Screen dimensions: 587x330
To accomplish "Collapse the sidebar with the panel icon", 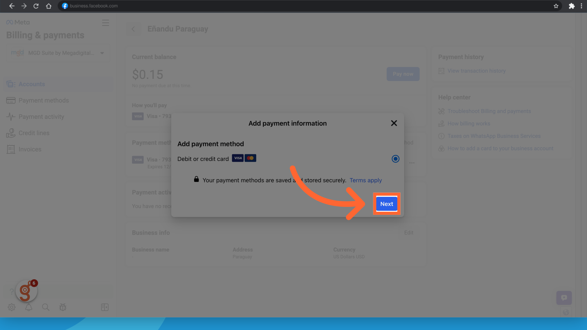I will click(x=105, y=307).
